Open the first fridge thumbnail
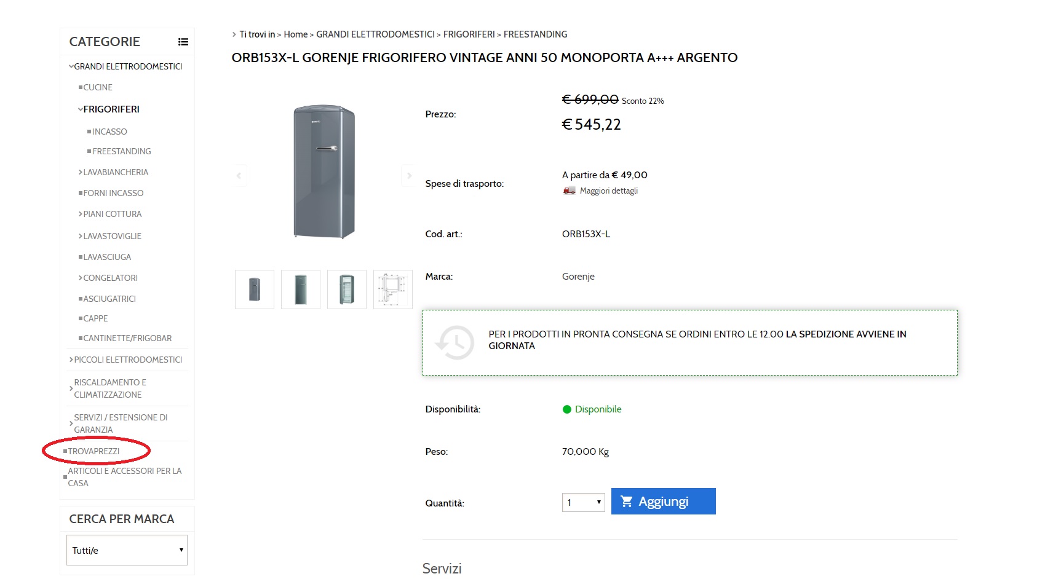This screenshot has width=1064, height=579. (x=255, y=289)
